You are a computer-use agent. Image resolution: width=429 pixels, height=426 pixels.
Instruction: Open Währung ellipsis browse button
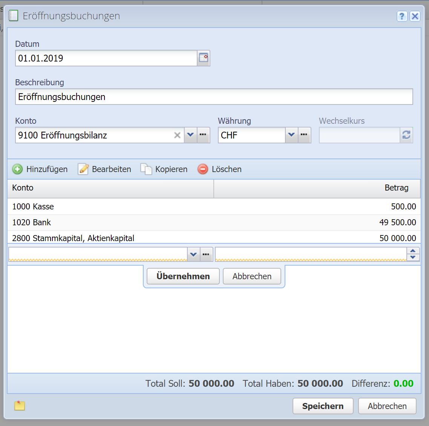[304, 135]
